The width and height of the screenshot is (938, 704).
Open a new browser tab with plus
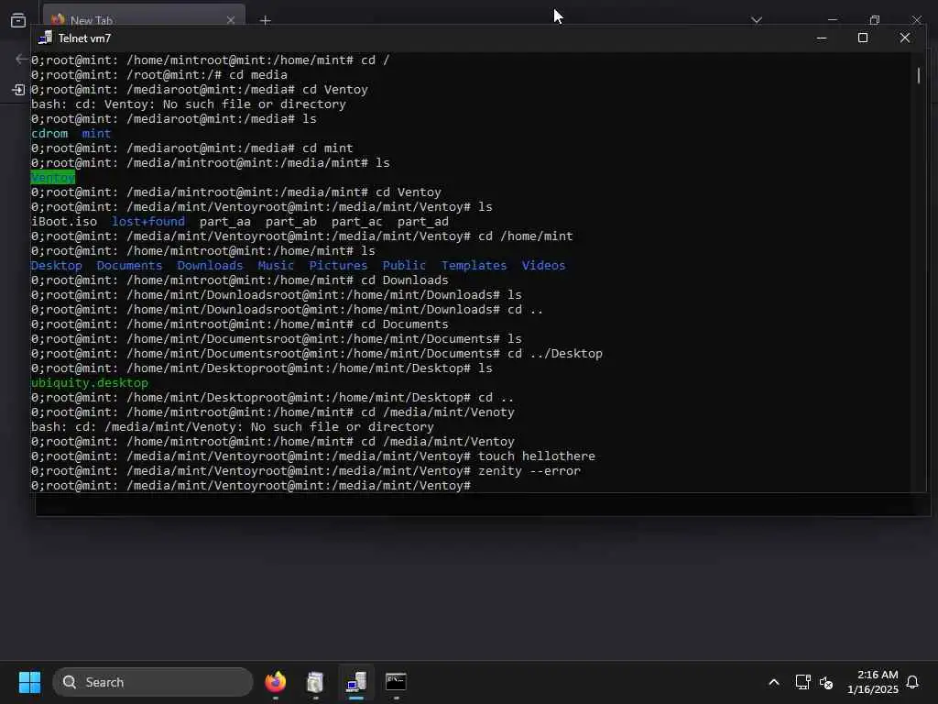click(265, 20)
